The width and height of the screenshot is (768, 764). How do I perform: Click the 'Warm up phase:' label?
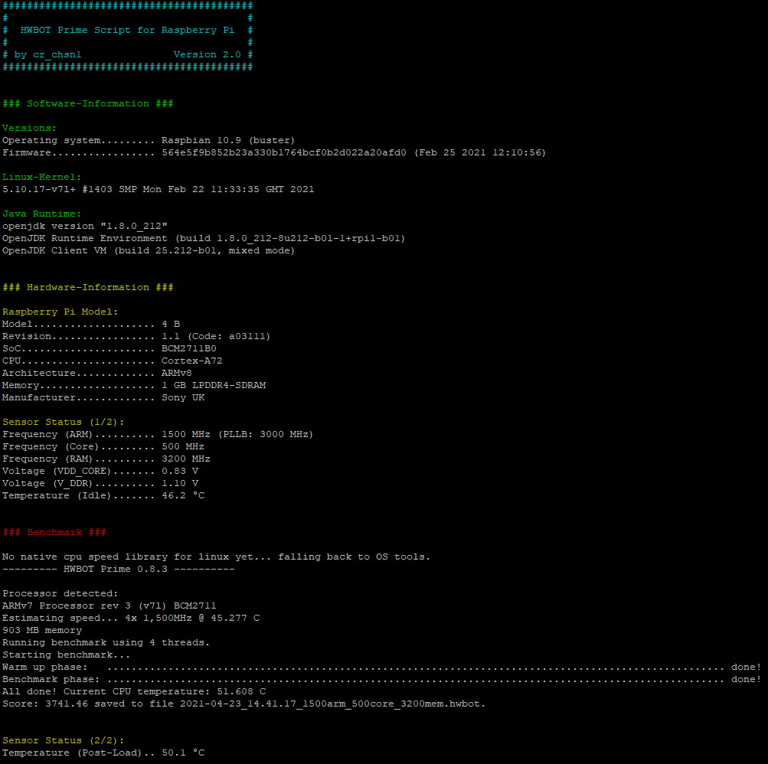click(x=44, y=667)
